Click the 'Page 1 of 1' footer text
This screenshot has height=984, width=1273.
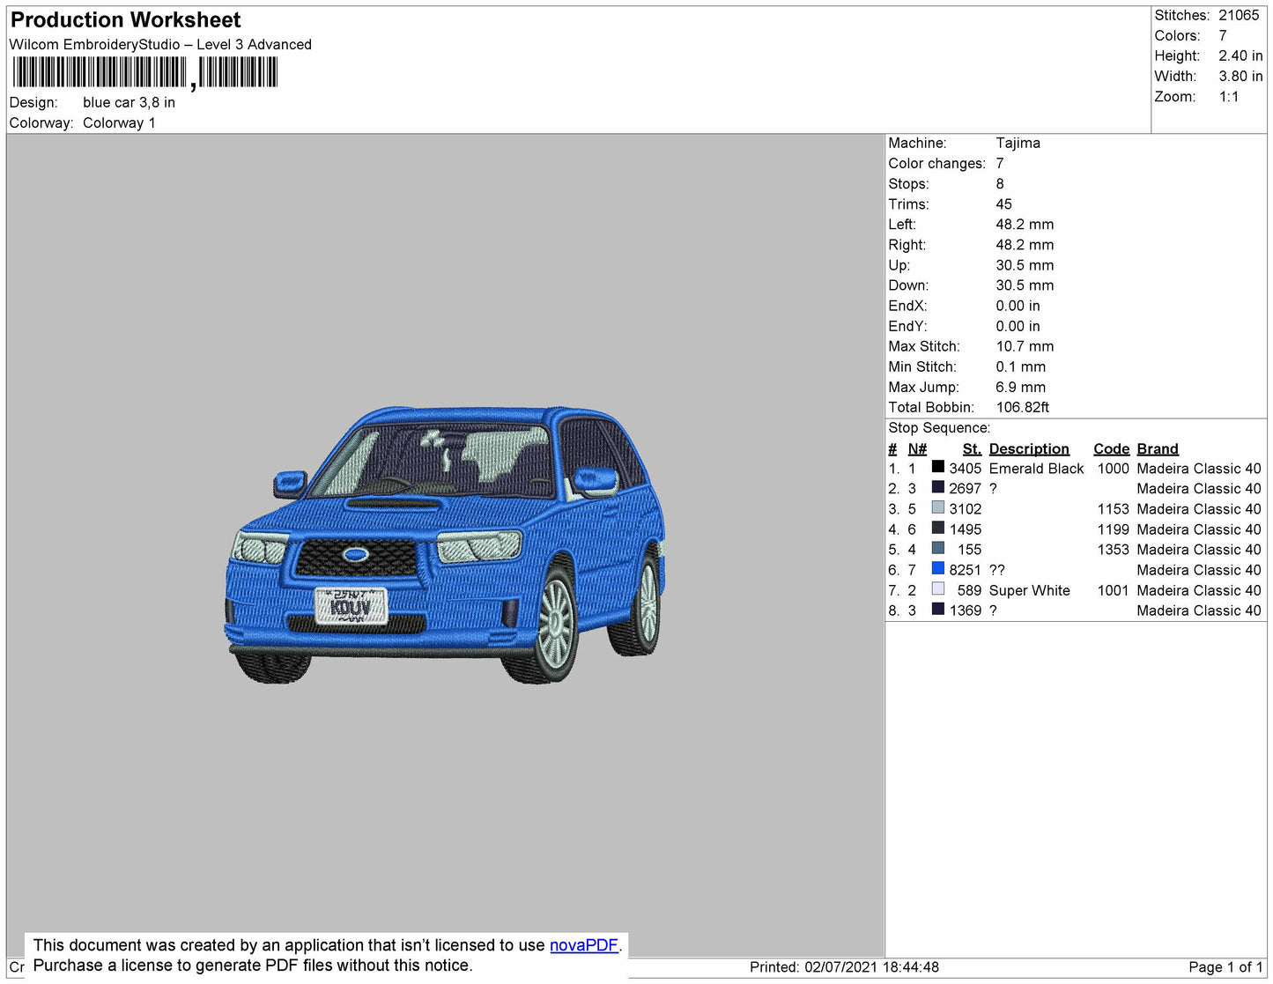pyautogui.click(x=1225, y=967)
